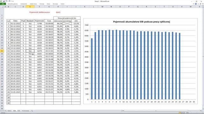Viewport: 204px width, 114px height.
Task: Click the Czas column header cell
Action: tap(49, 21)
